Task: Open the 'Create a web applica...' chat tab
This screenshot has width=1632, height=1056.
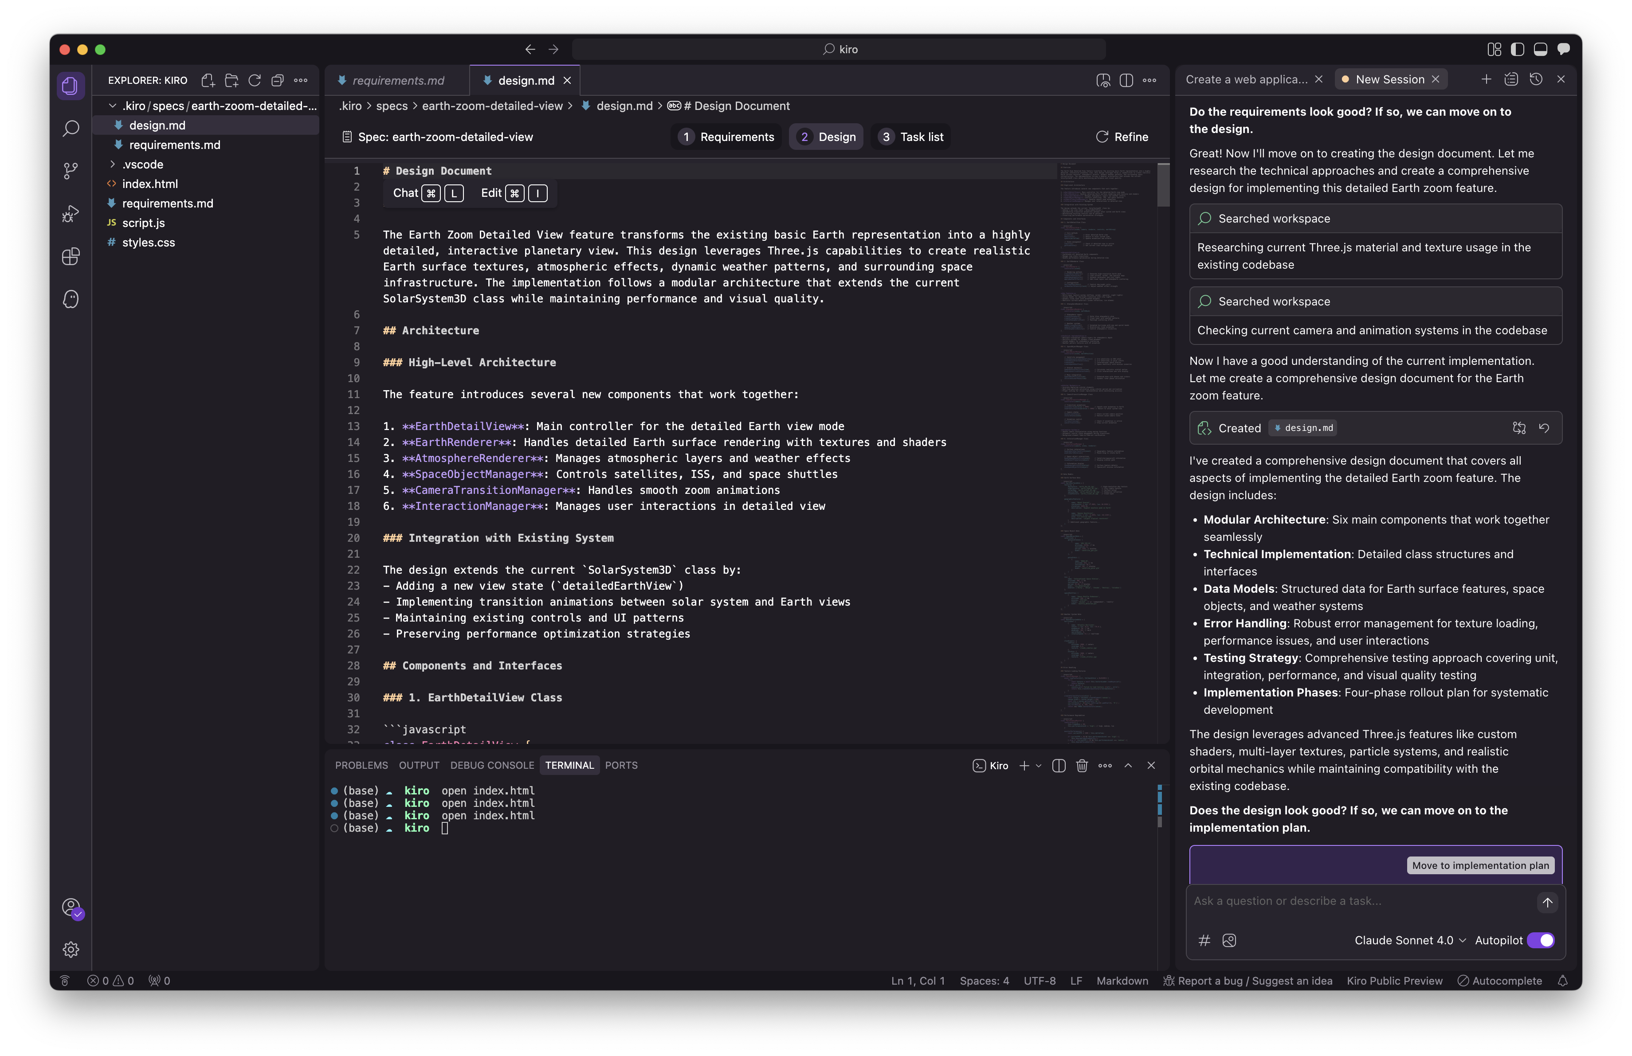Action: click(x=1246, y=79)
